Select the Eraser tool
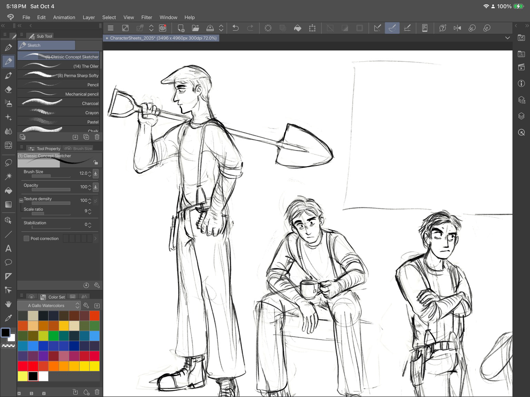Screen dimensions: 530x397 click(x=9, y=90)
